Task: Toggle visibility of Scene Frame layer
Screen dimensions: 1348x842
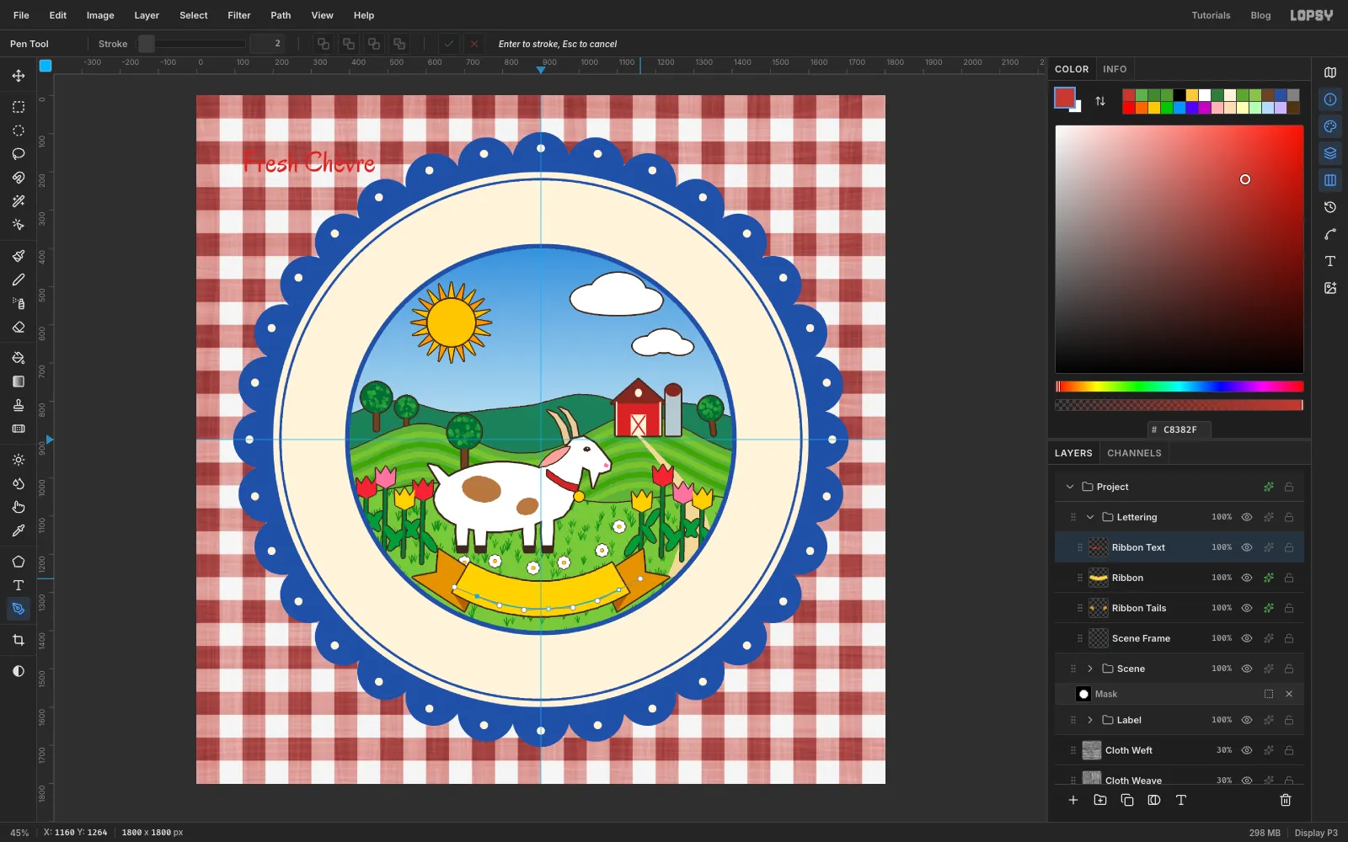Action: [1247, 638]
